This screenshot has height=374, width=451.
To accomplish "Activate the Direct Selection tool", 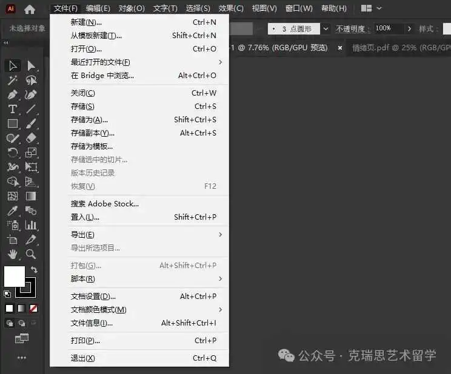I will point(31,65).
